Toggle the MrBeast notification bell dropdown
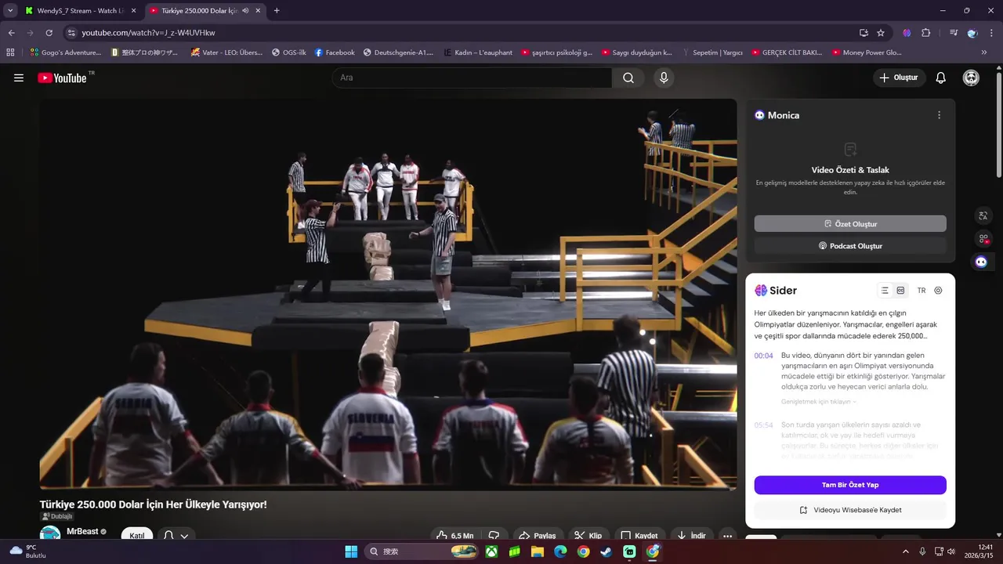Viewport: 1003px width, 564px height. pyautogui.click(x=176, y=536)
